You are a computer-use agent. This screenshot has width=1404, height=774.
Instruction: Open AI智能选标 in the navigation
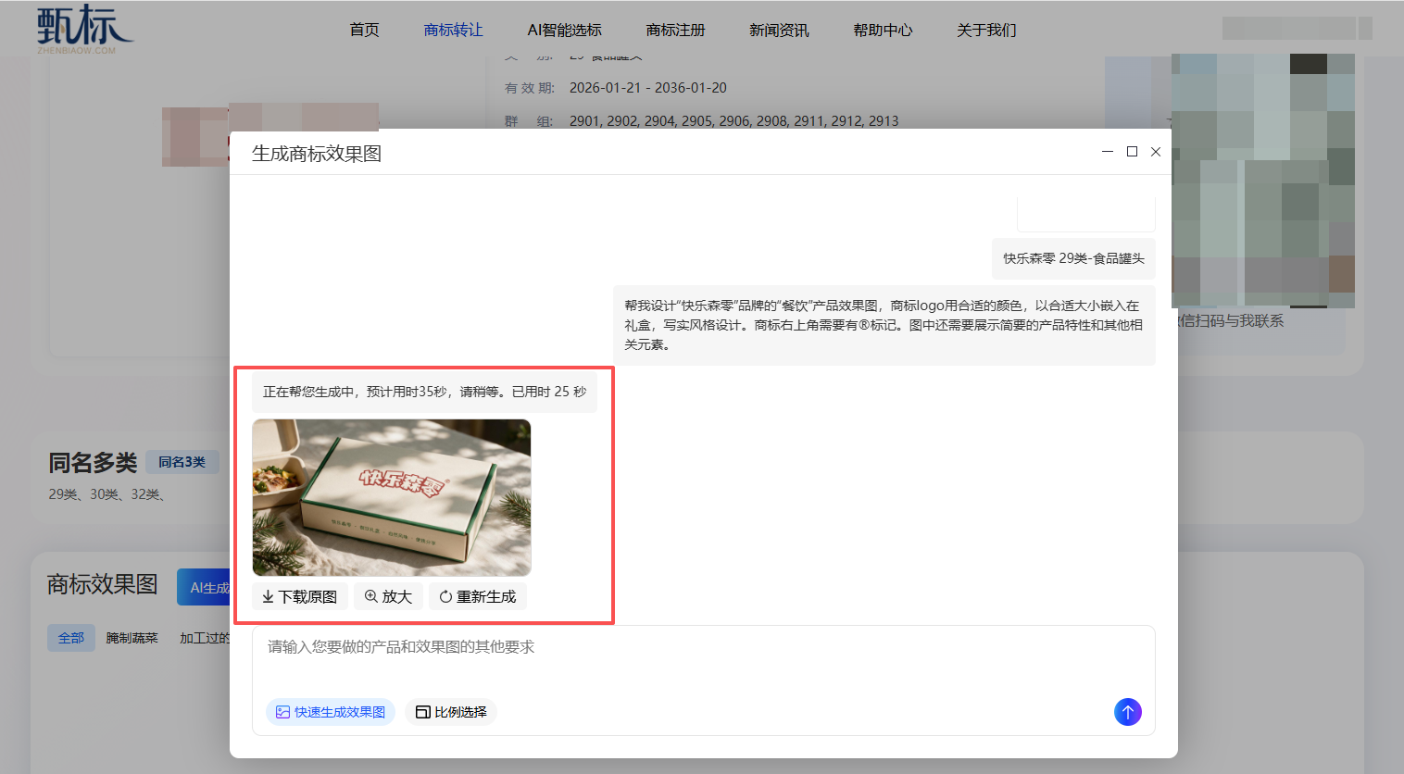(x=564, y=30)
